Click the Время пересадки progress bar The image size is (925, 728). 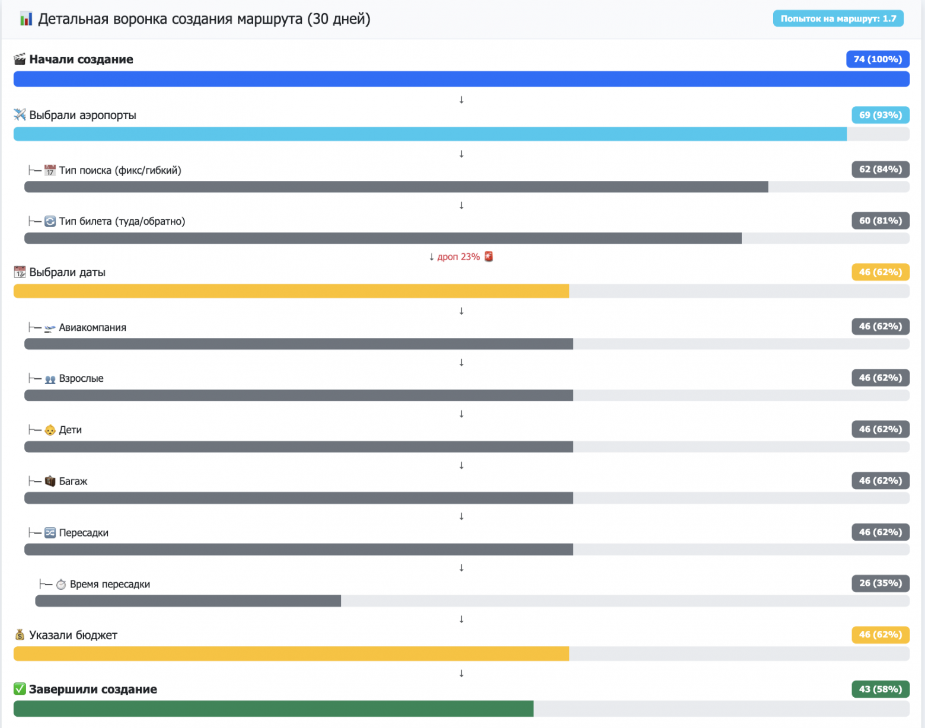[x=472, y=601]
